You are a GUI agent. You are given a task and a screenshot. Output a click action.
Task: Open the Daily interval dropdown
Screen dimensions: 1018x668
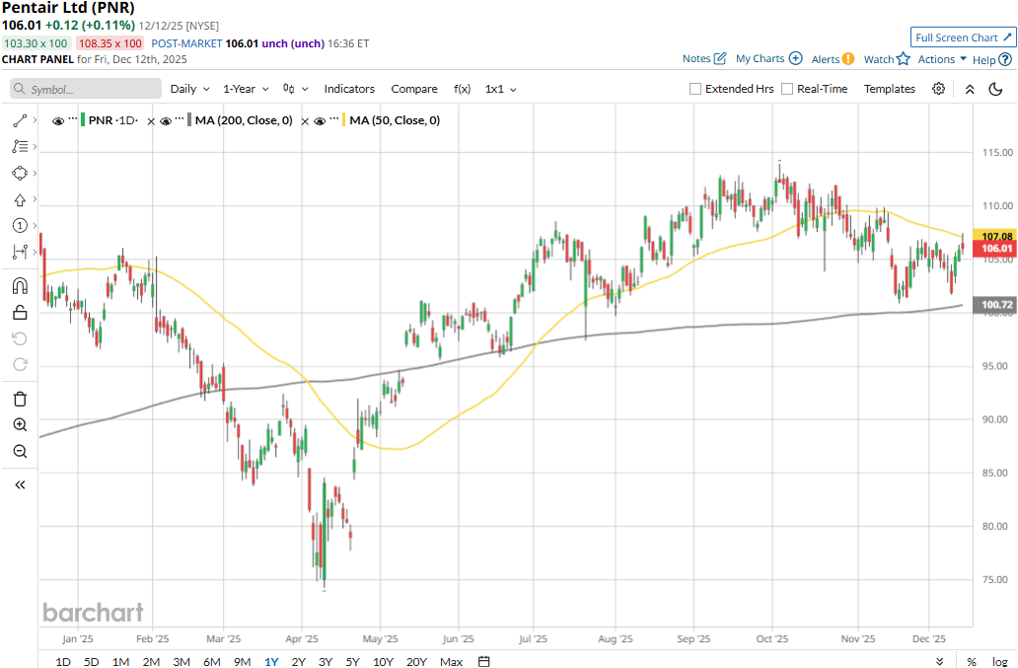pos(188,89)
